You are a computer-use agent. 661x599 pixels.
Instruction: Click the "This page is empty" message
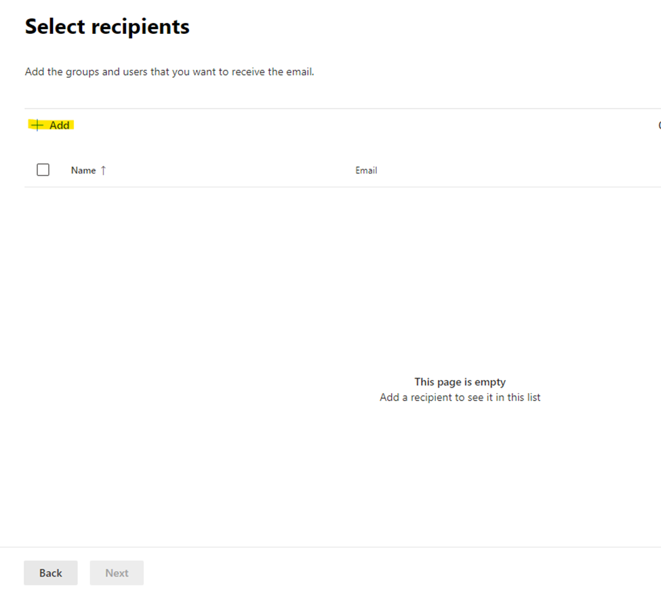point(460,381)
